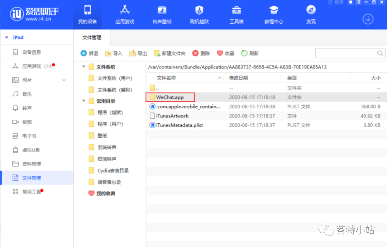Open the 应用游戏 top tab
The image size is (387, 247).
point(125,15)
